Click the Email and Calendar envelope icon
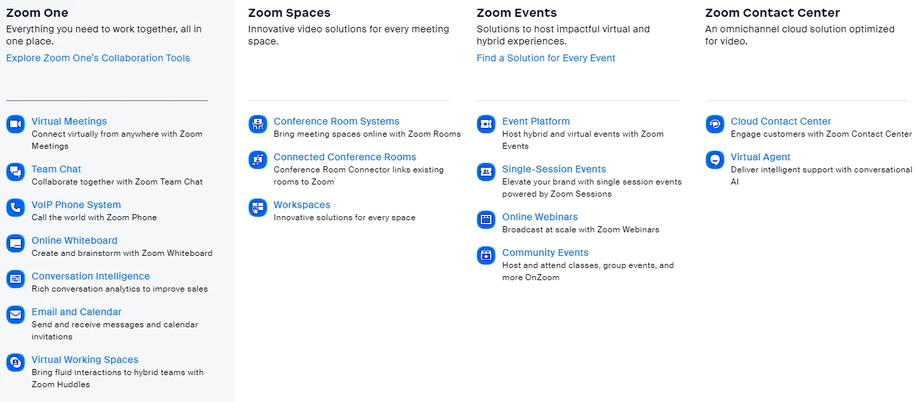 [x=15, y=314]
